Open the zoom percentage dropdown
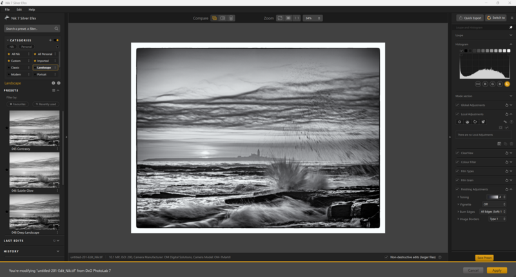The width and height of the screenshot is (516, 277). (x=313, y=18)
